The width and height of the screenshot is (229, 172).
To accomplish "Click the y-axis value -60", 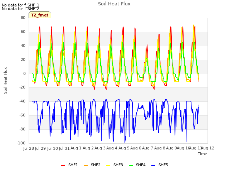I will tap(22, 115).
